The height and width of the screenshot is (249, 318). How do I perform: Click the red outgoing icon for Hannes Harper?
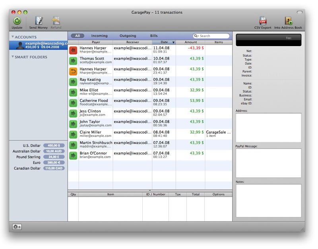click(x=74, y=50)
